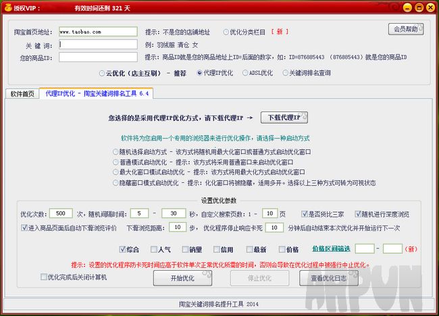Click 优化次数 field showing 500

[61, 213]
